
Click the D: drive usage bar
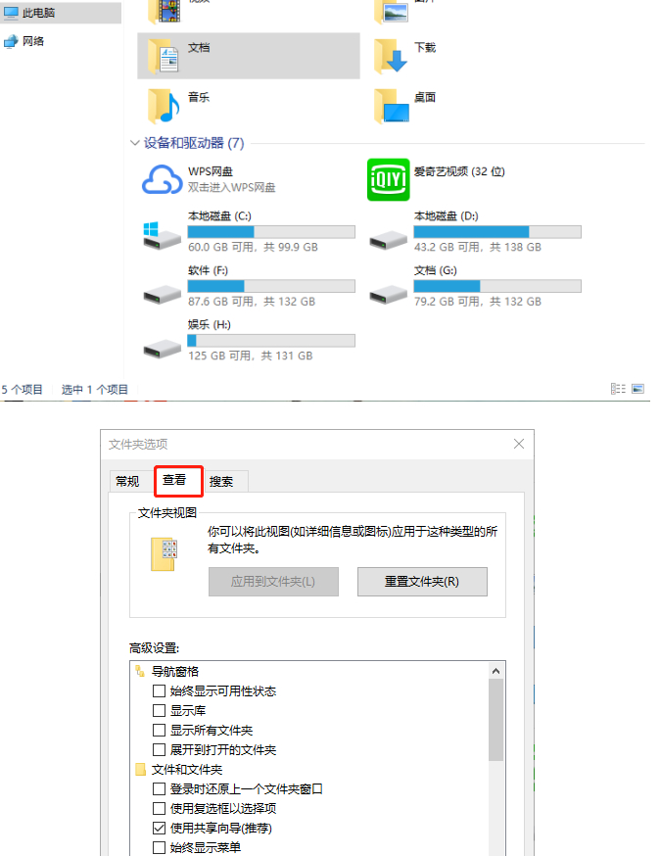click(x=497, y=232)
